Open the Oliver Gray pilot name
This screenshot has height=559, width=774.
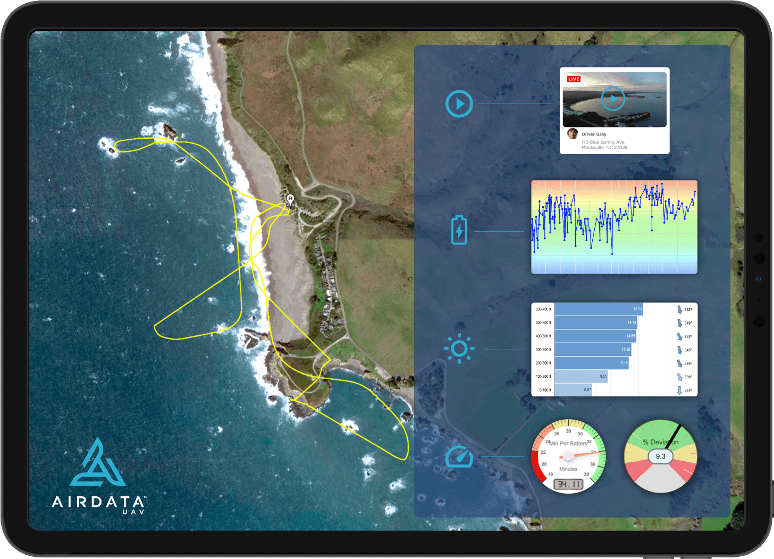[594, 134]
